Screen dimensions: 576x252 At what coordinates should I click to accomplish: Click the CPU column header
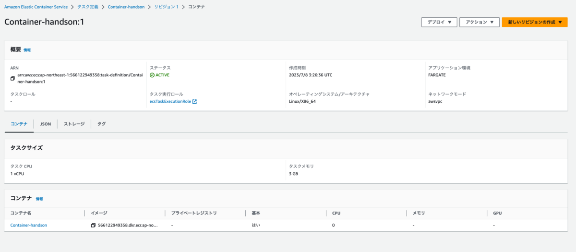336,213
